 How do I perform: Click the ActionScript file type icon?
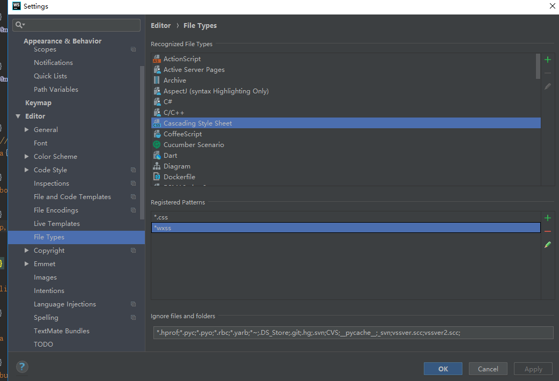coord(157,59)
